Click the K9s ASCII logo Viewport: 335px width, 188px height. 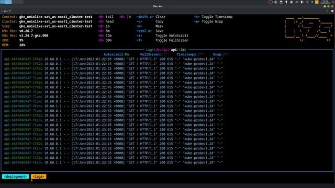[308, 29]
